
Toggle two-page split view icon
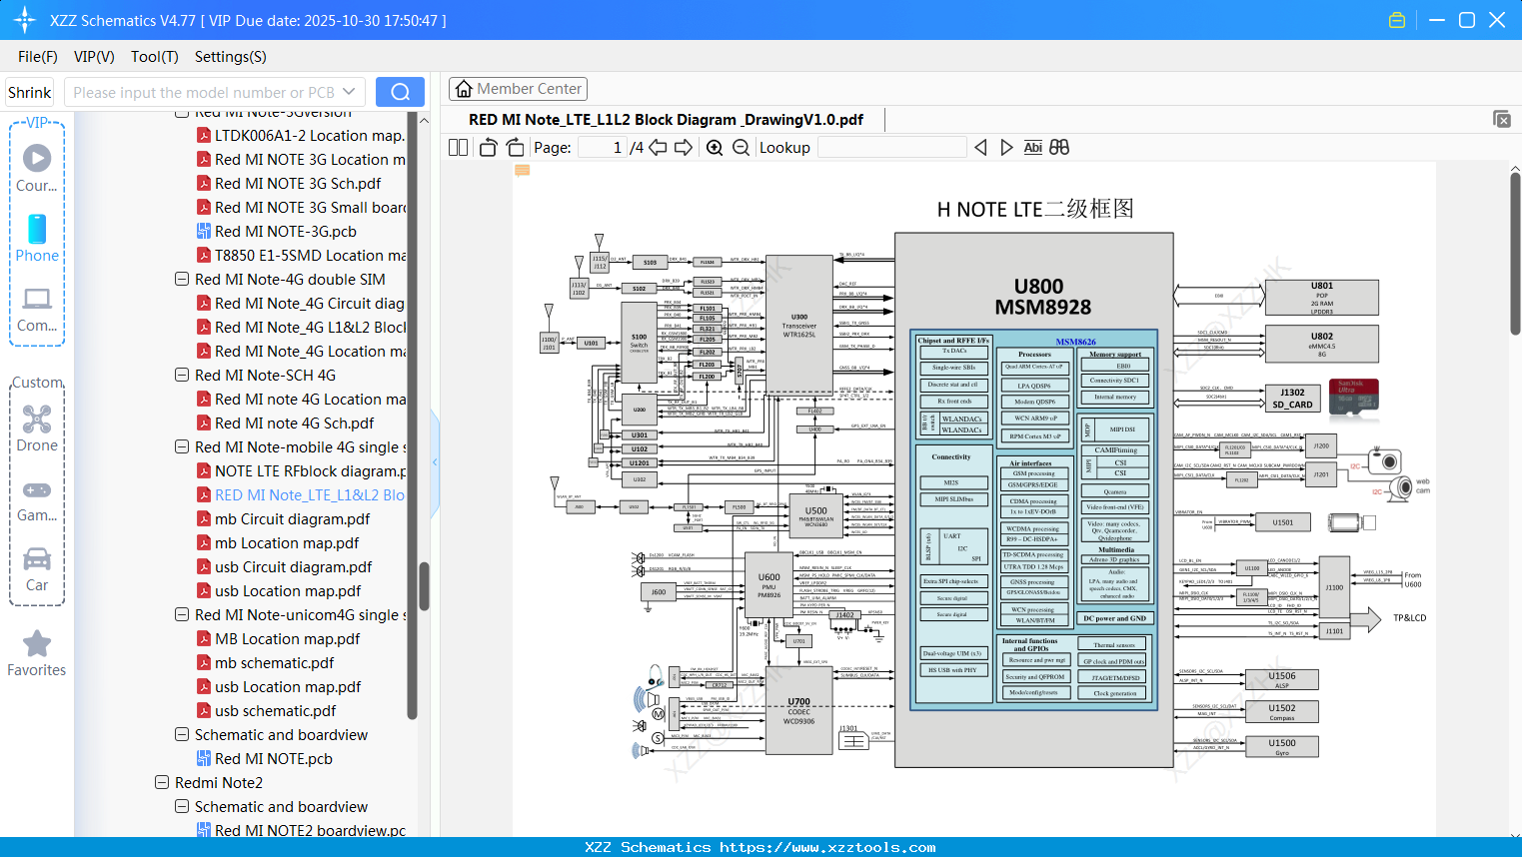459,148
